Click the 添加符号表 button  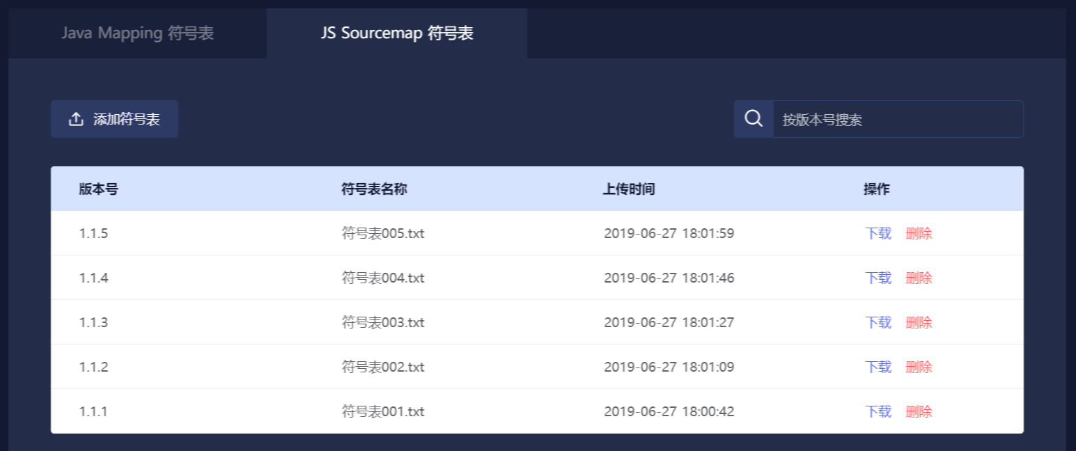click(x=114, y=119)
